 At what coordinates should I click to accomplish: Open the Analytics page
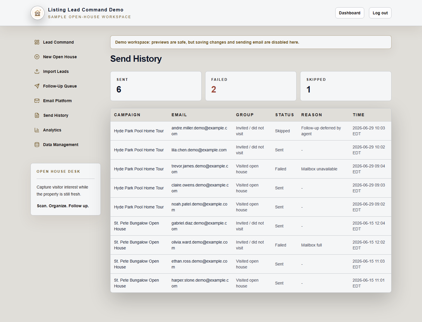(52, 130)
